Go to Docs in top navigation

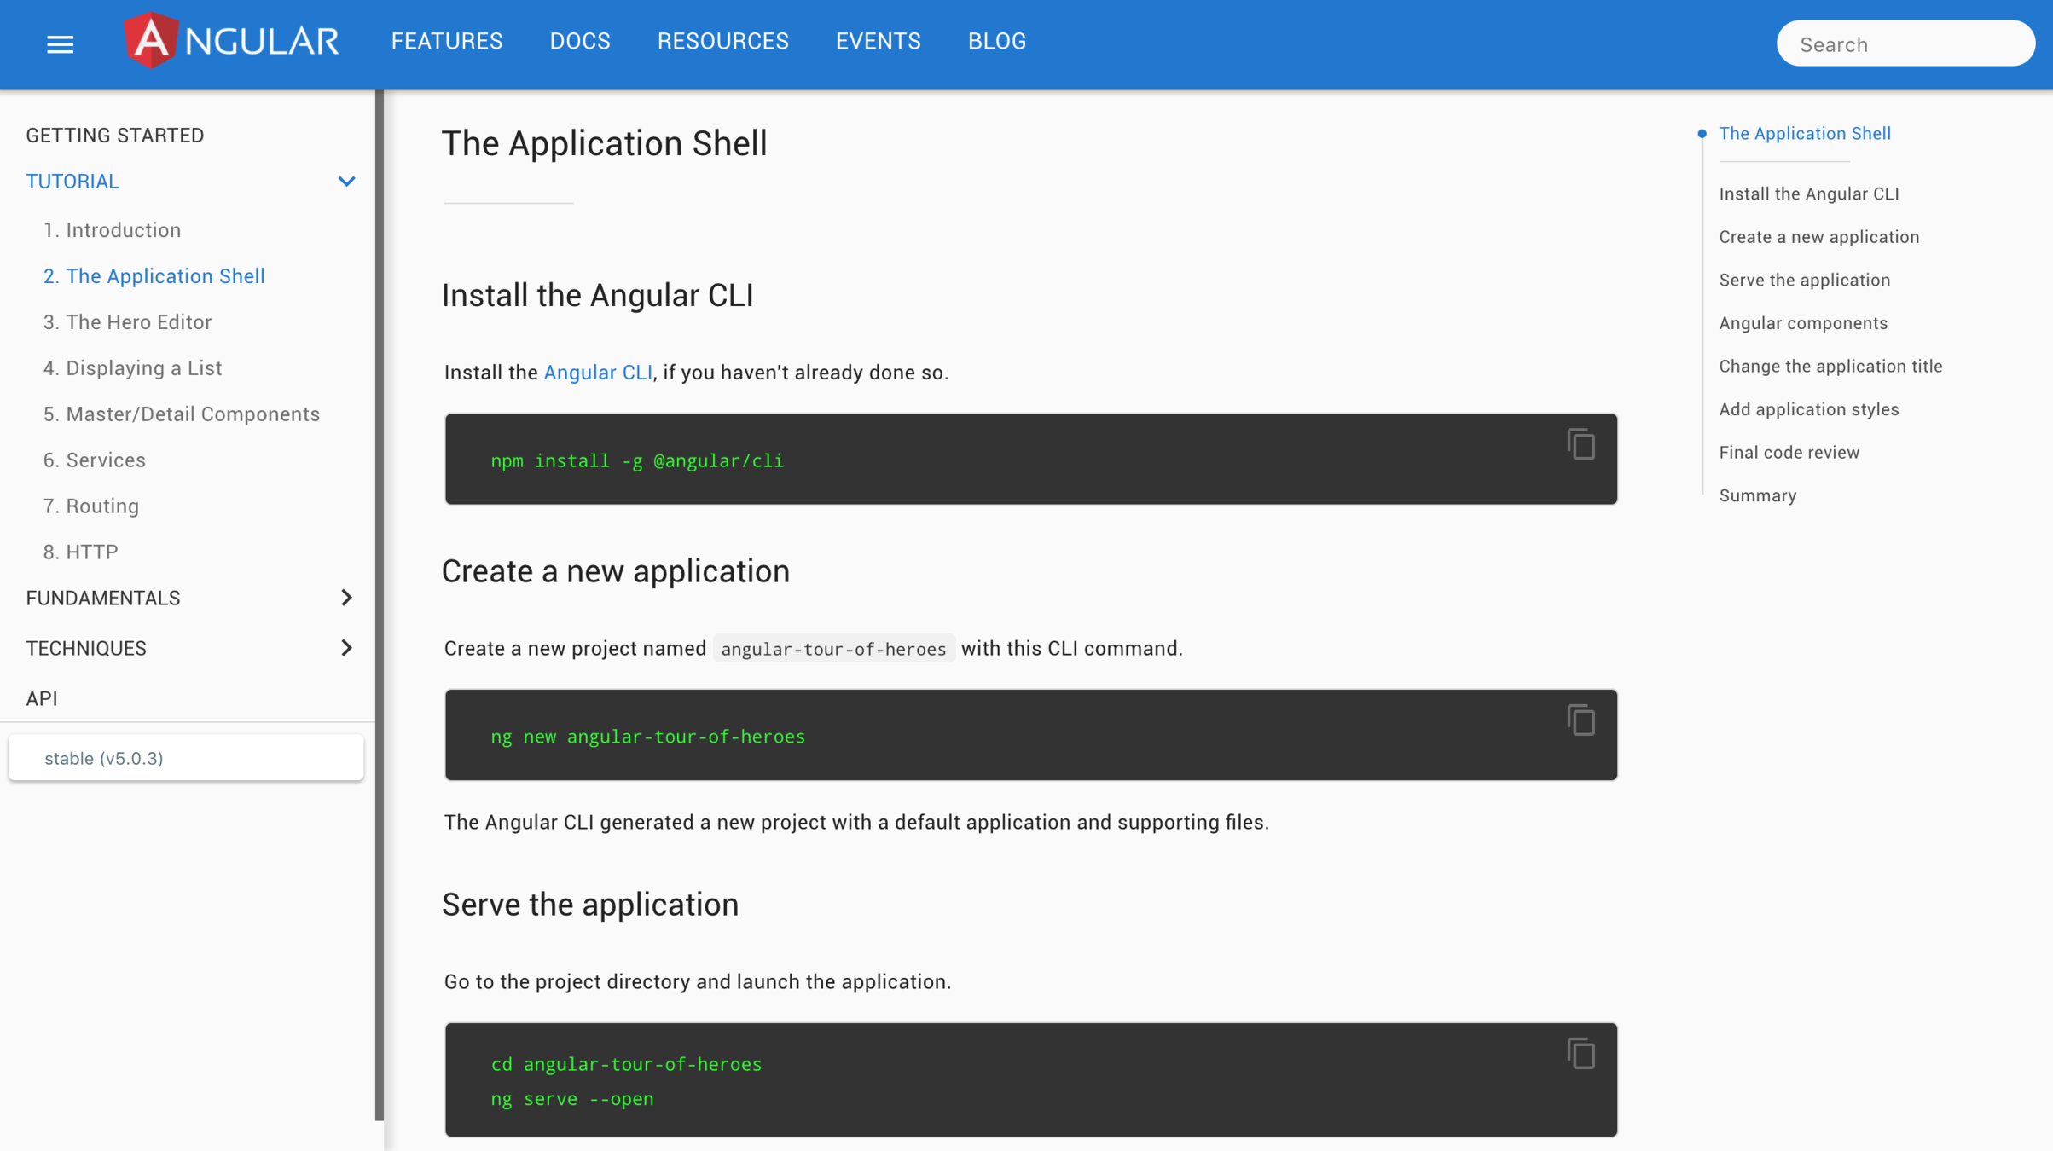(580, 41)
